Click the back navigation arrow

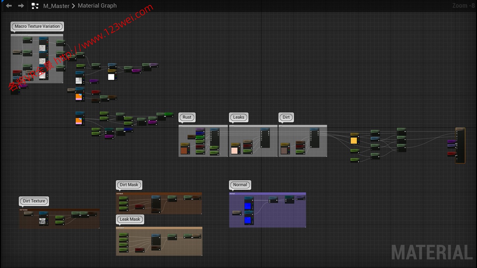click(x=9, y=6)
